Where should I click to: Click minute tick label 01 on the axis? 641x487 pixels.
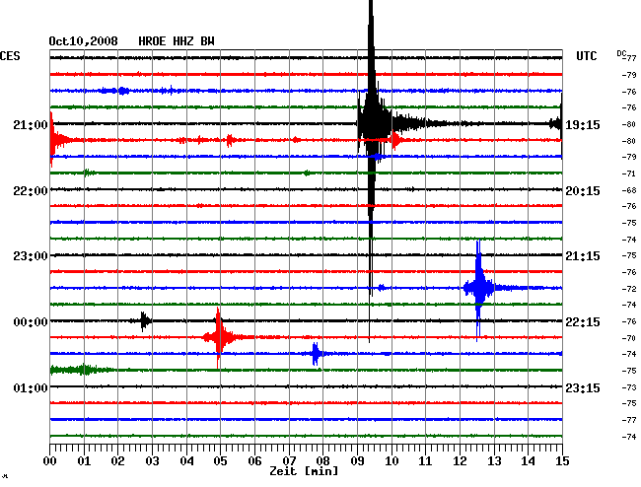[84, 461]
